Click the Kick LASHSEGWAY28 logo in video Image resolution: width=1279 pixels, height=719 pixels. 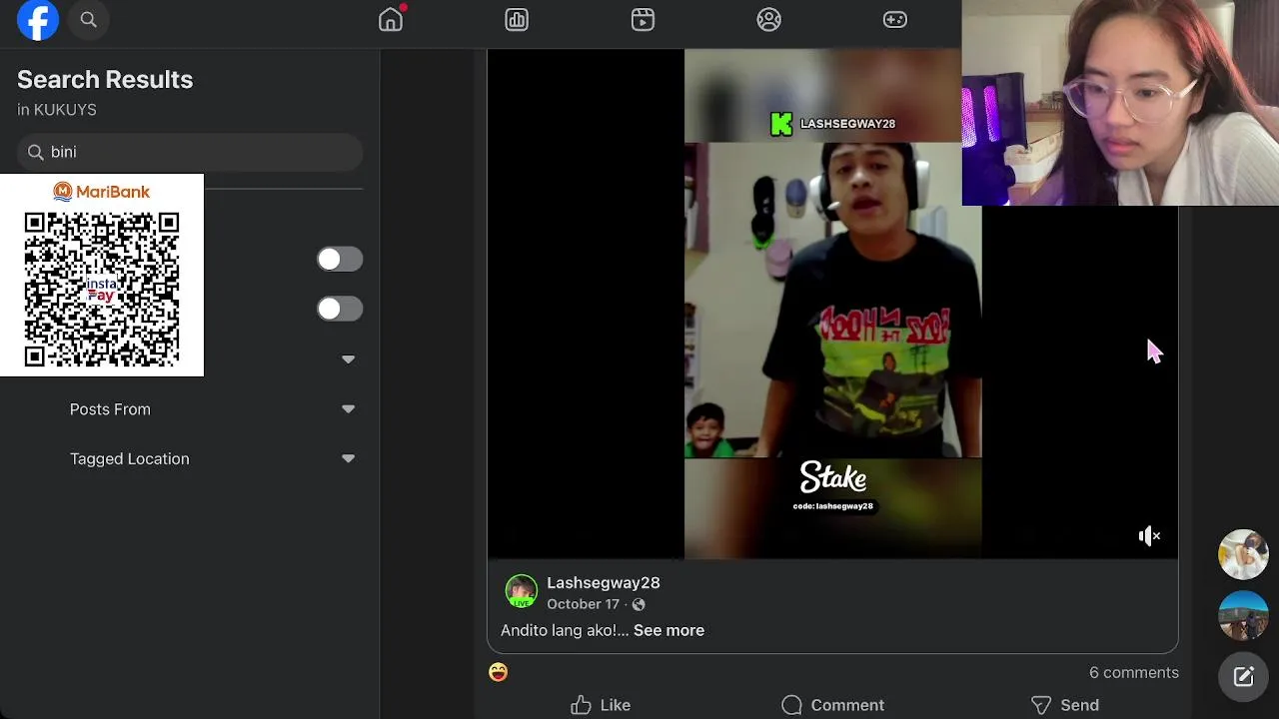(832, 124)
